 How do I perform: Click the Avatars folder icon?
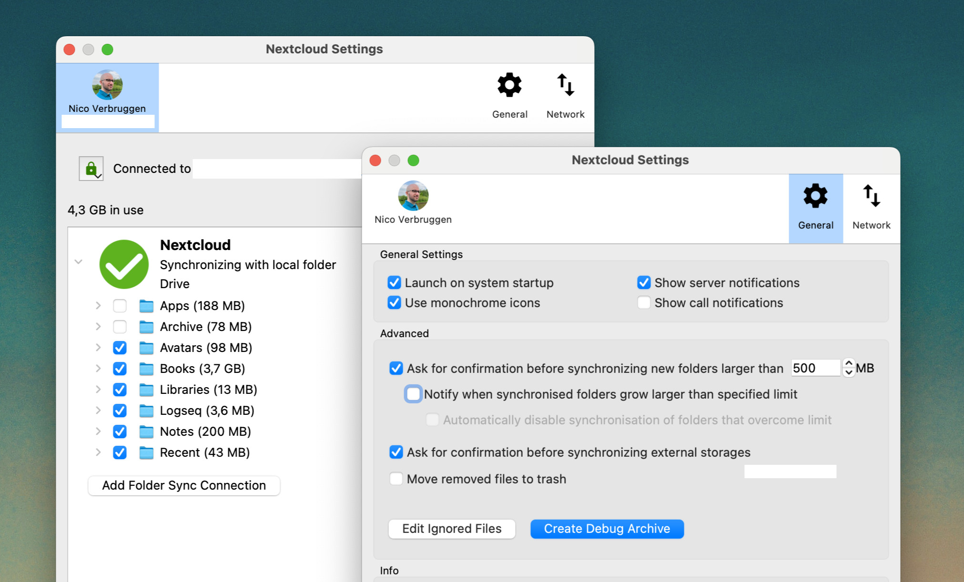[146, 348]
